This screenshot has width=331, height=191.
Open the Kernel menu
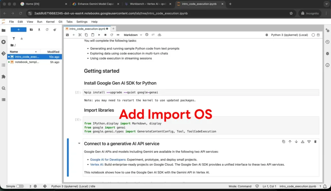click(50, 22)
